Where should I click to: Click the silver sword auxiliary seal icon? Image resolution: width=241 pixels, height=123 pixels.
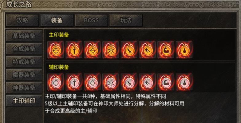pos(74,82)
